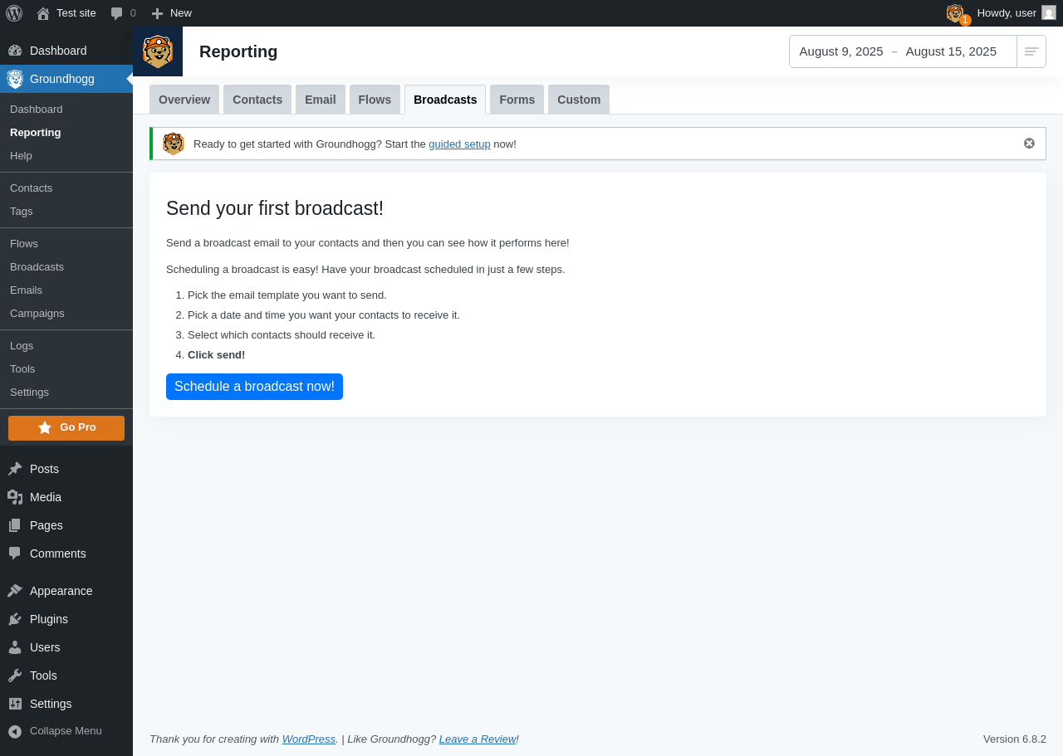The width and height of the screenshot is (1063, 756).
Task: Open the comments bubble in admin bar
Action: (x=123, y=13)
